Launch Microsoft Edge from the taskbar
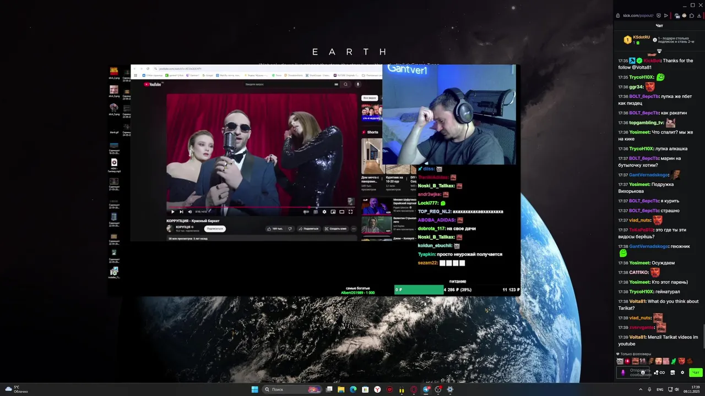 coord(353,389)
